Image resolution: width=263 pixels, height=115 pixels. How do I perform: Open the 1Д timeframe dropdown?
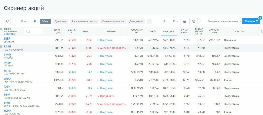click(x=175, y=21)
